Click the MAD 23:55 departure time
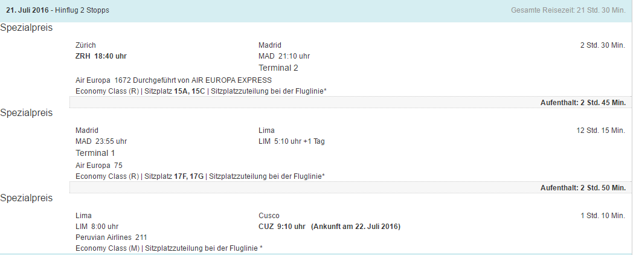The image size is (639, 255). coord(101,141)
